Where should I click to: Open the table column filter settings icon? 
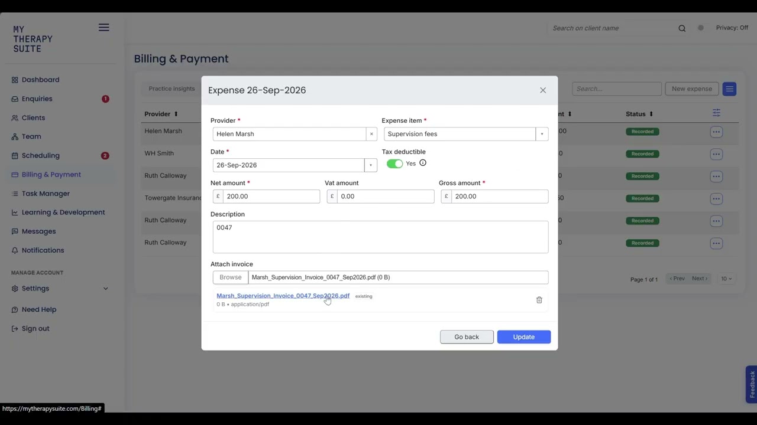(716, 113)
